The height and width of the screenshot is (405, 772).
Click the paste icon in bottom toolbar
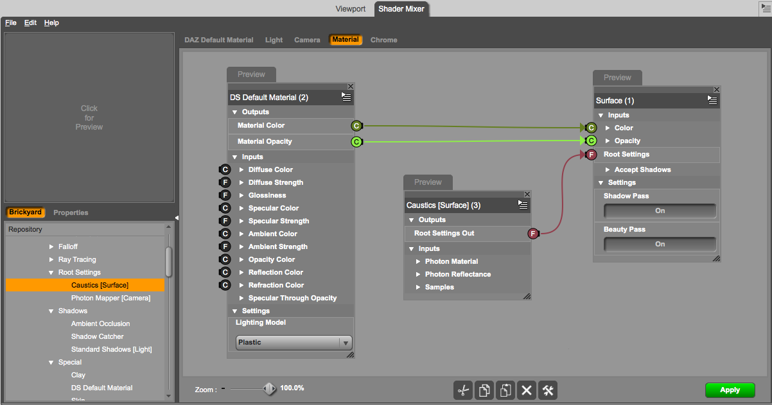pyautogui.click(x=505, y=390)
